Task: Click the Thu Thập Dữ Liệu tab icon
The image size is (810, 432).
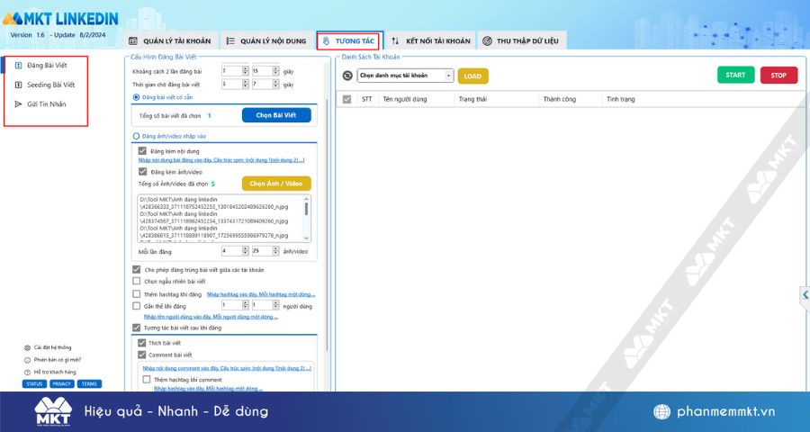Action: click(x=487, y=40)
